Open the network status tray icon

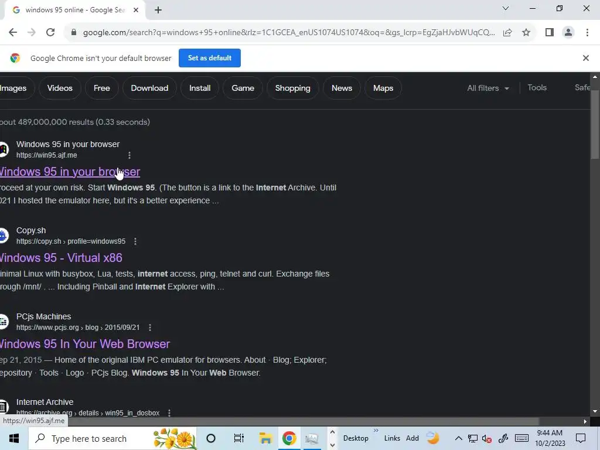(x=473, y=438)
